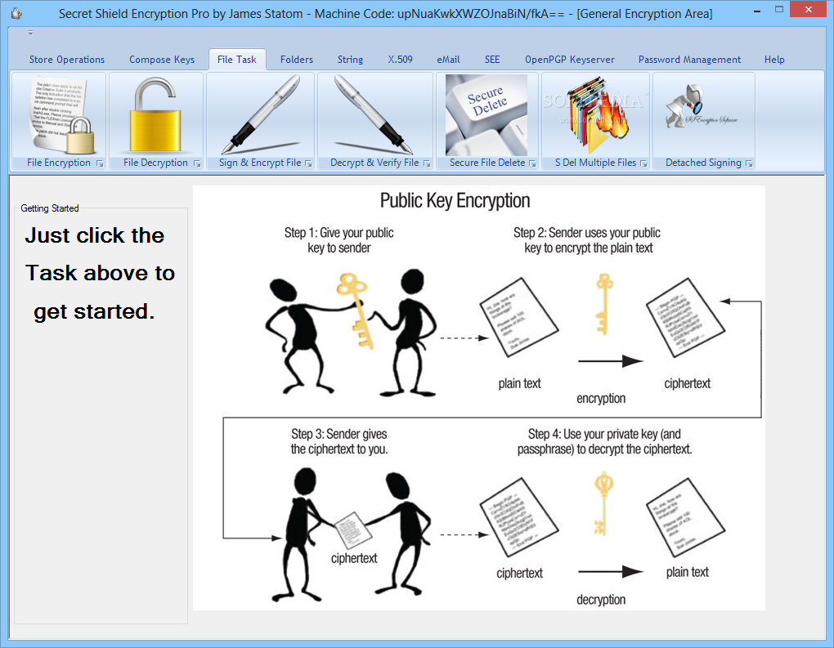Click the File Decryption open padlock icon
This screenshot has width=834, height=648.
pyautogui.click(x=155, y=115)
